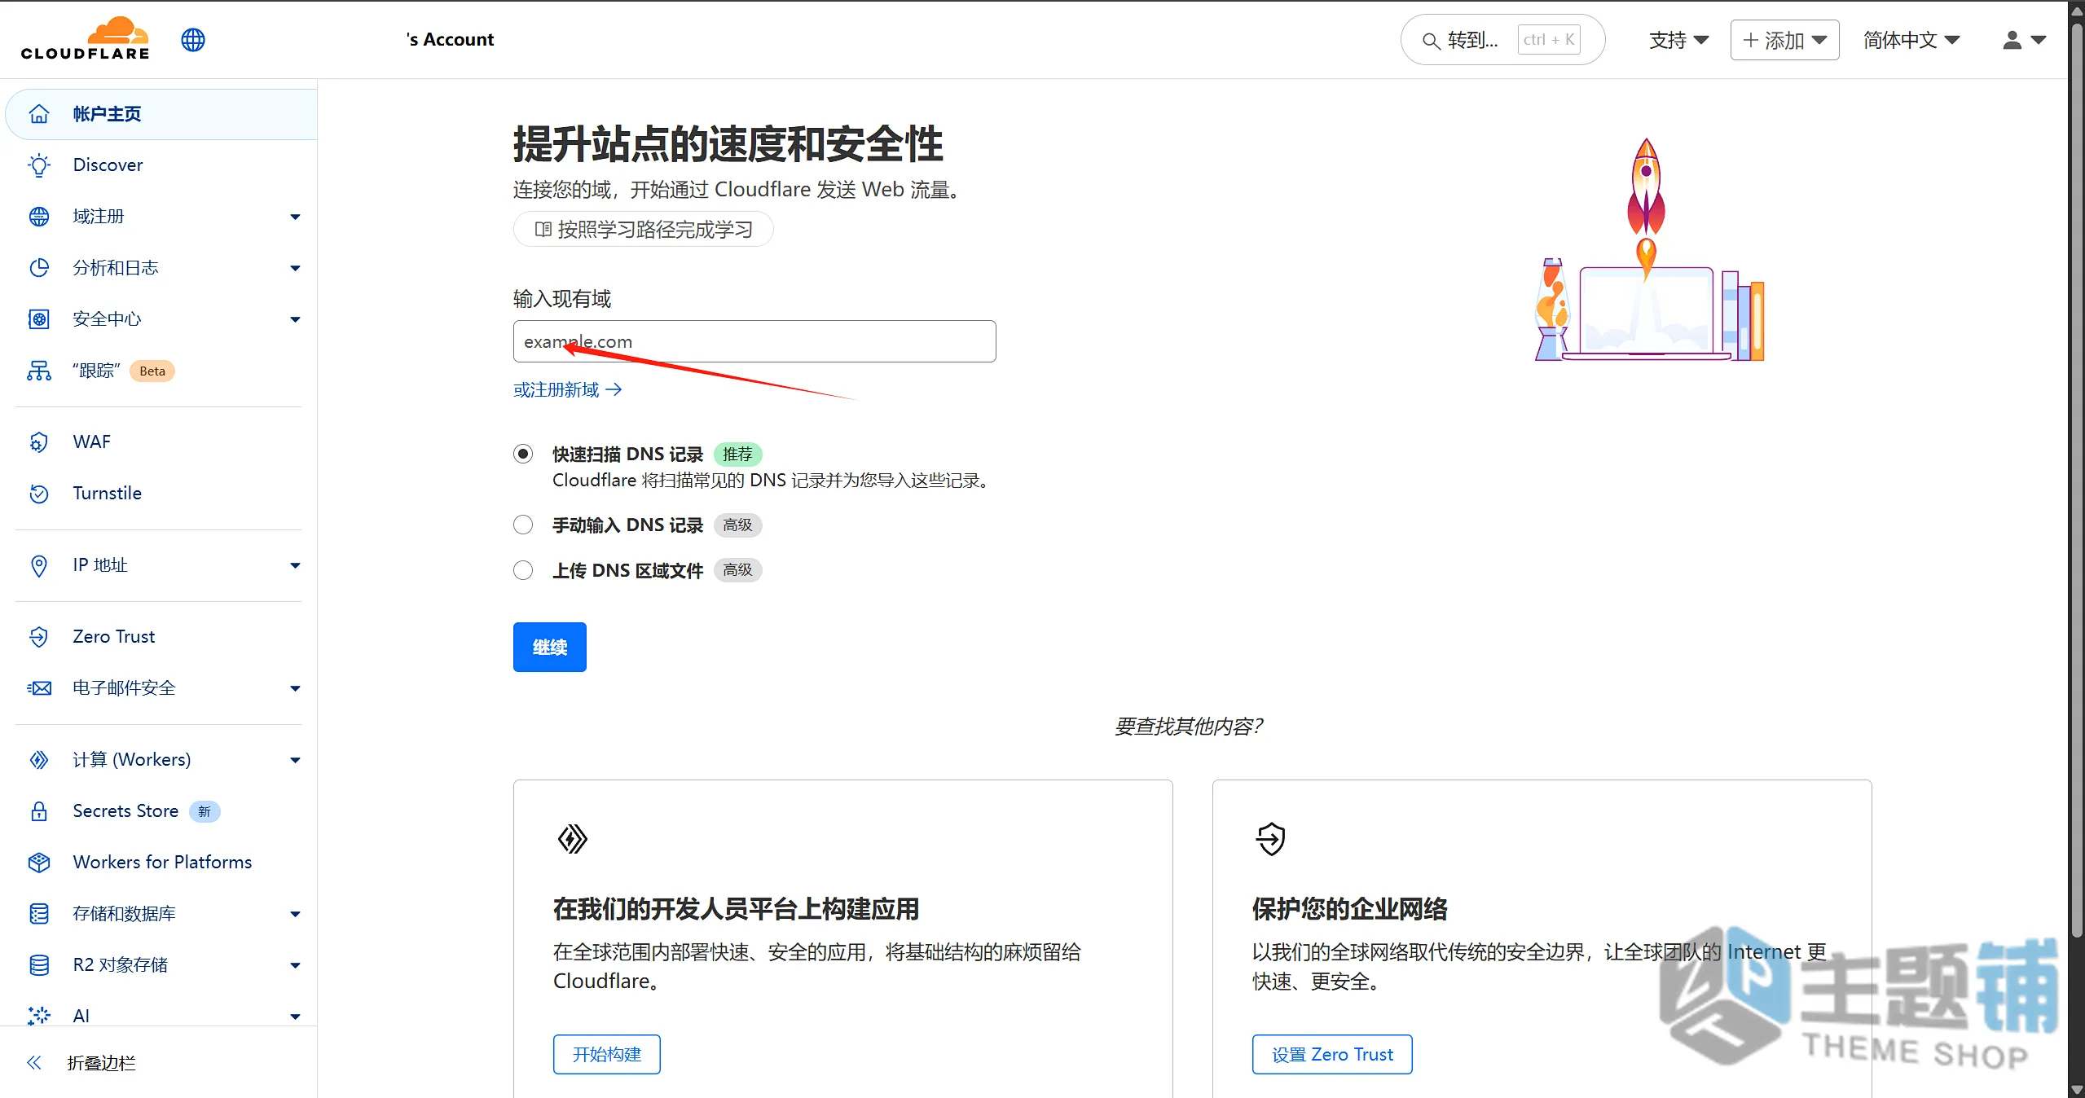Image resolution: width=2085 pixels, height=1098 pixels.
Task: Expand the 计算 (Workers) sidebar section
Action: [295, 760]
